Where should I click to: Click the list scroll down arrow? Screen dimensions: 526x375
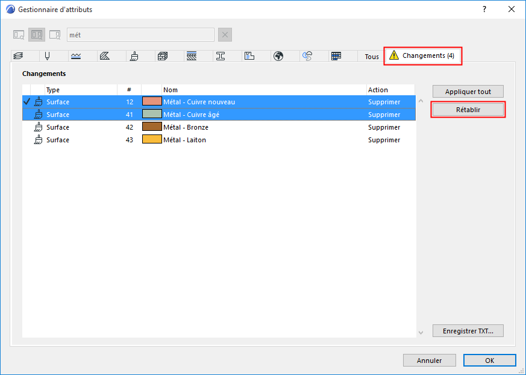[x=421, y=333]
